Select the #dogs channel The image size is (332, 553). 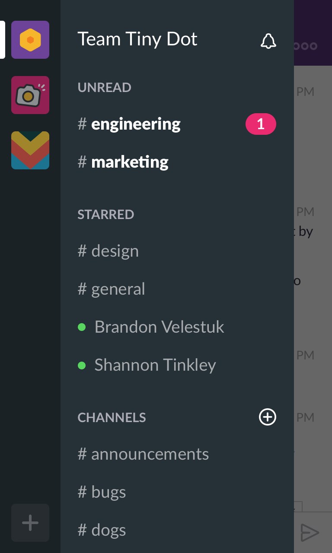click(x=108, y=530)
